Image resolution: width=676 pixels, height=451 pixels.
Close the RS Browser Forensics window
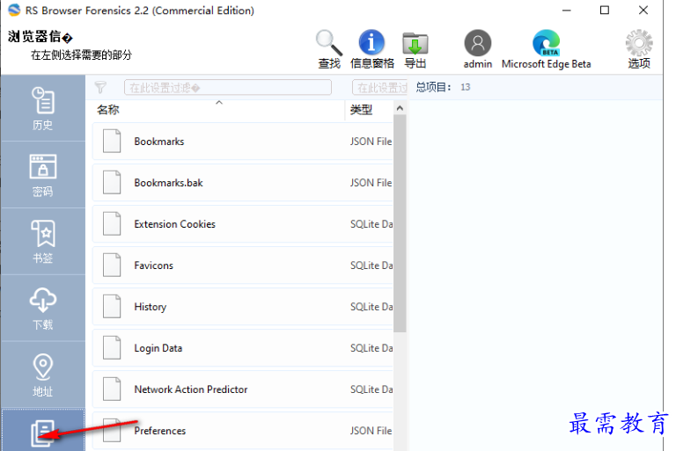click(x=643, y=11)
